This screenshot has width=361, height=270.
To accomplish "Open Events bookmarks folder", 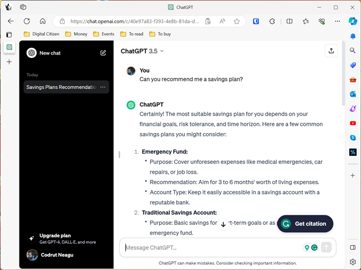I will click(104, 34).
